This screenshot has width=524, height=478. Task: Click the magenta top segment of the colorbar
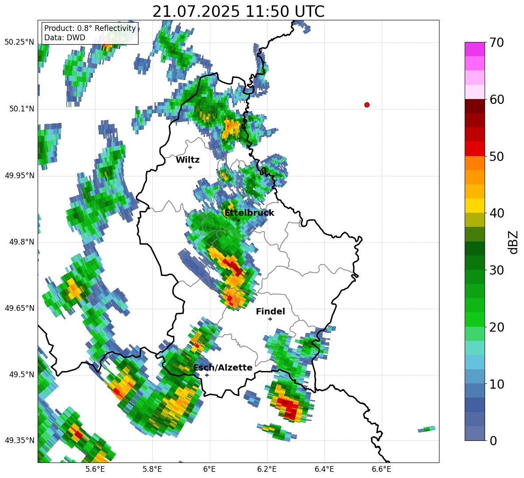coord(474,49)
